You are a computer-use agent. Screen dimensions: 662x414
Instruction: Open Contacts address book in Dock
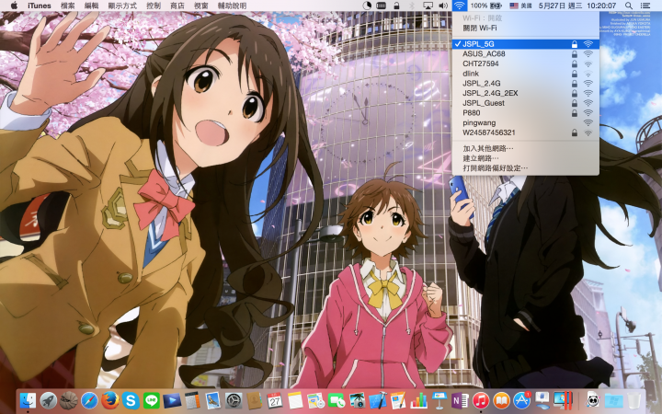(x=254, y=400)
